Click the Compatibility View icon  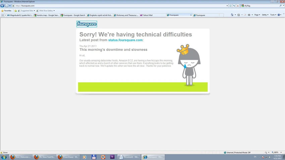(230, 6)
